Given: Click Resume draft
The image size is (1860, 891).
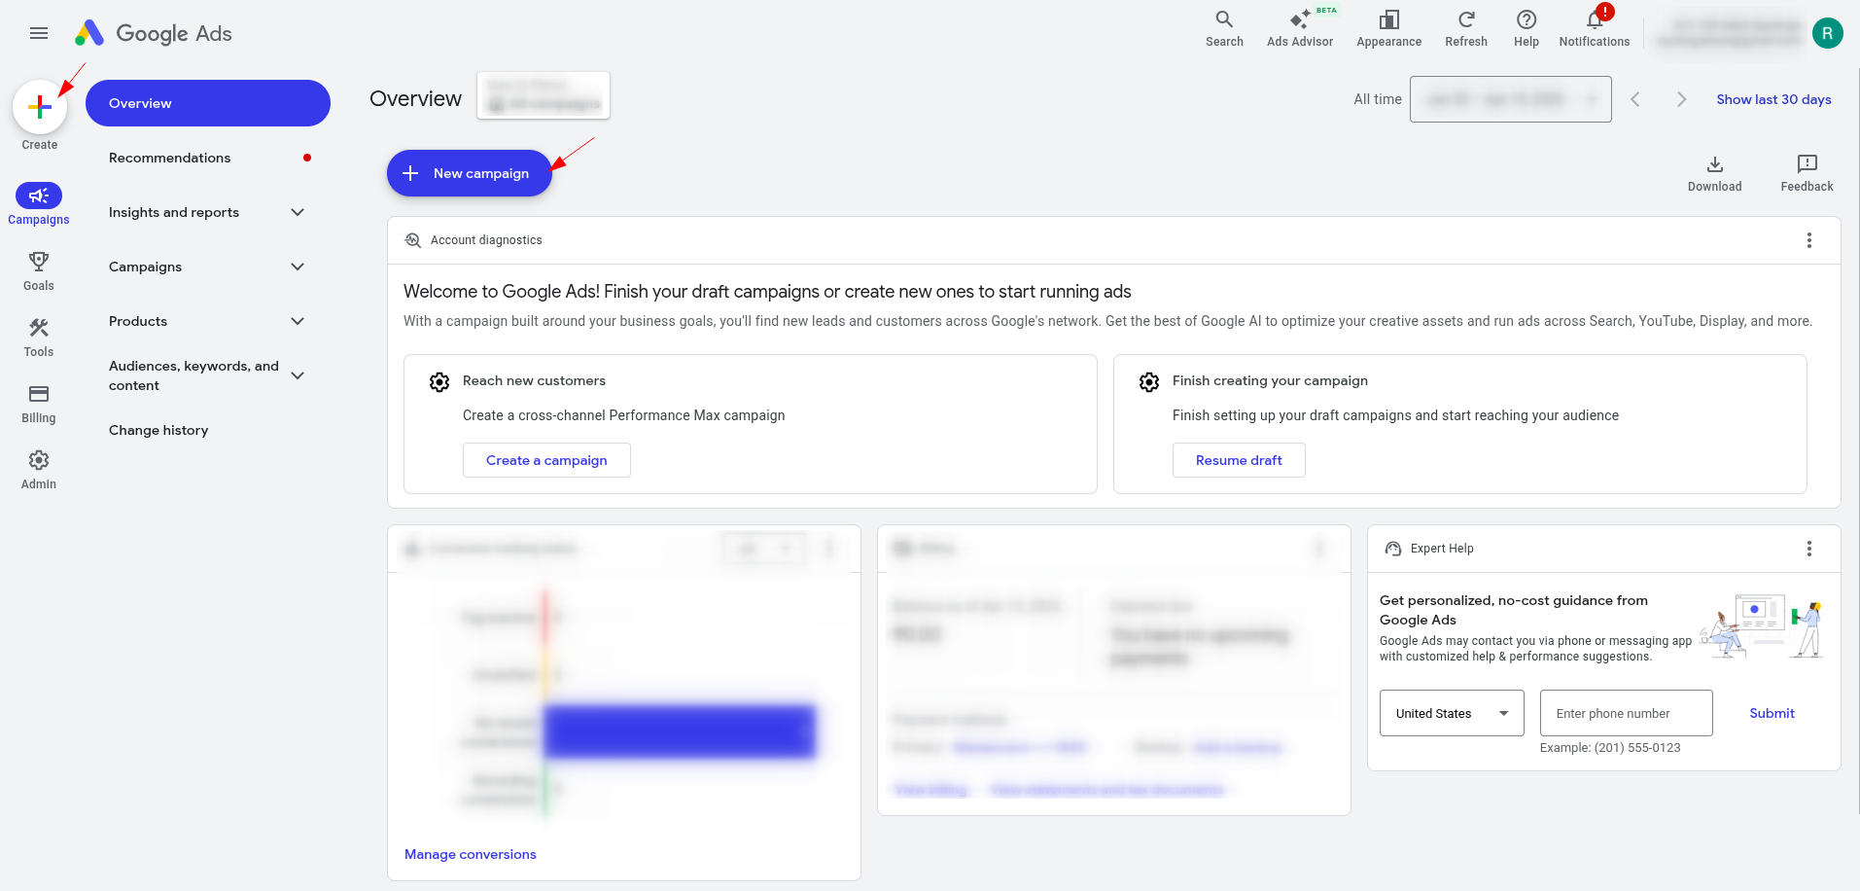Looking at the screenshot, I should pos(1239,460).
